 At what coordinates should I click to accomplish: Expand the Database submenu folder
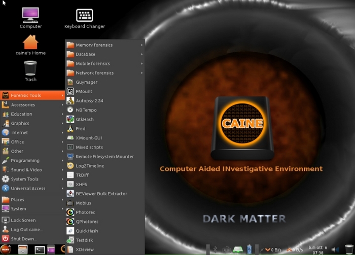[x=85, y=54]
